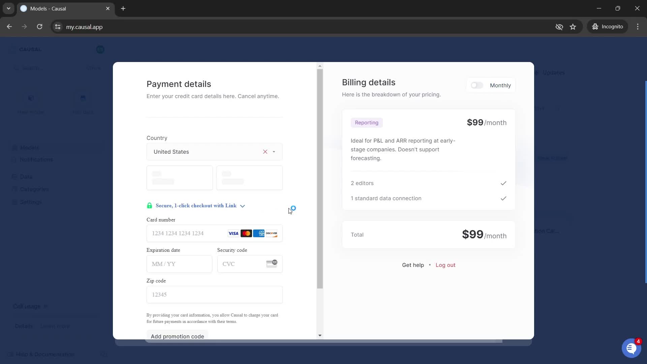Open the Settings section icon
Viewport: 647px width, 364px height.
(x=14, y=202)
